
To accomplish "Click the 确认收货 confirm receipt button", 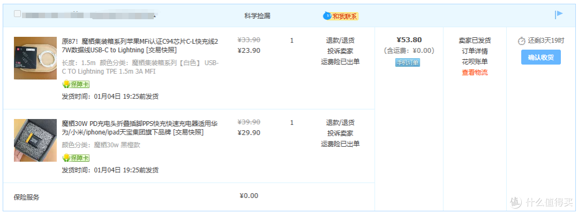I will 541,57.
